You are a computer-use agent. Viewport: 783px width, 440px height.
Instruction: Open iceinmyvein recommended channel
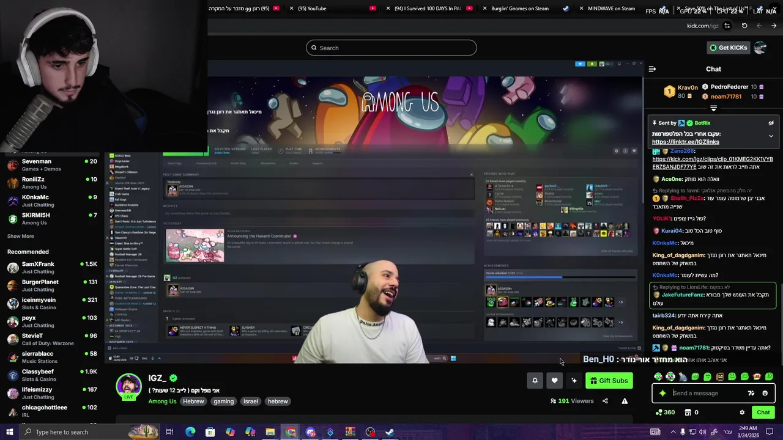[52, 303]
